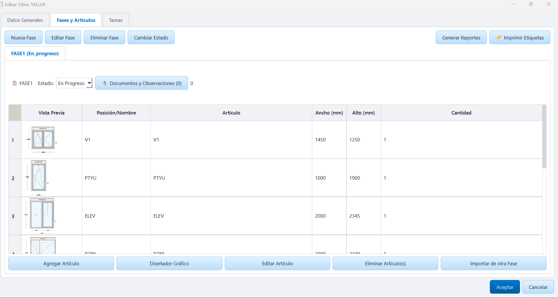Open the Tareas tab
This screenshot has width=558, height=298.
(x=116, y=20)
